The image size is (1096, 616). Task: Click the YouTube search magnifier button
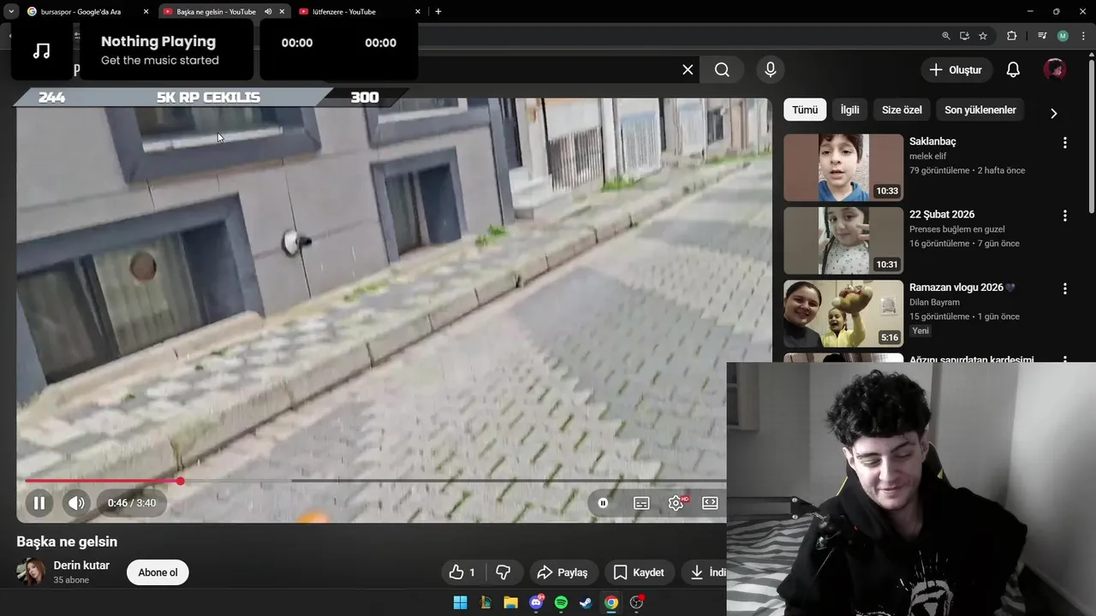click(722, 69)
